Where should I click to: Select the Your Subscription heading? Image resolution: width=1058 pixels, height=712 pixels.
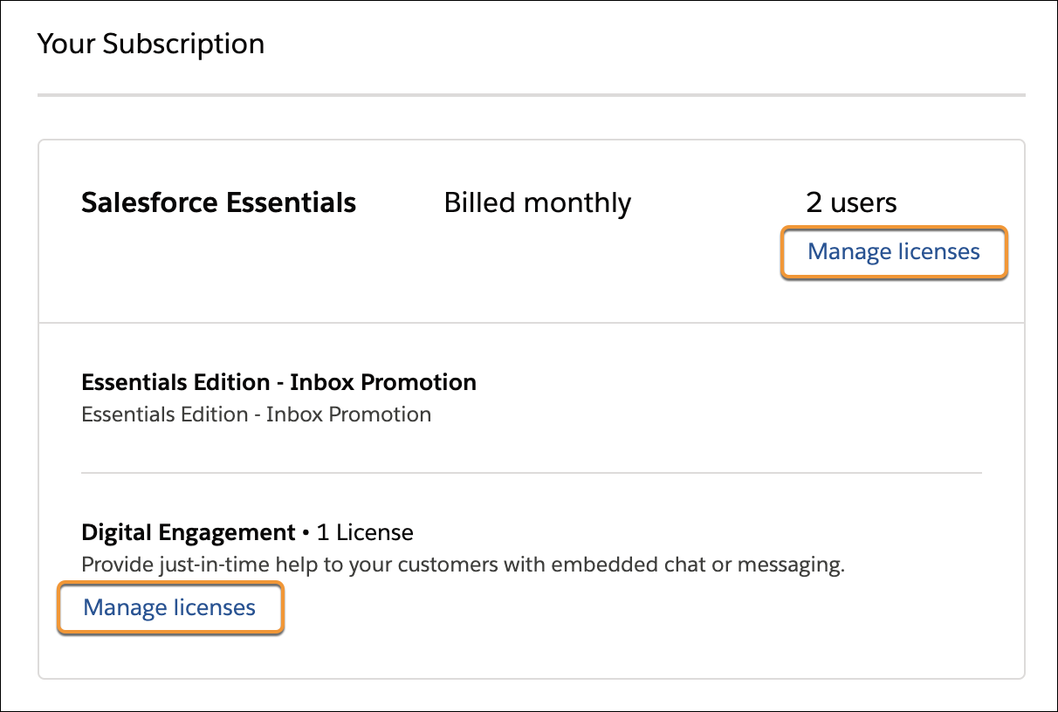coord(151,44)
